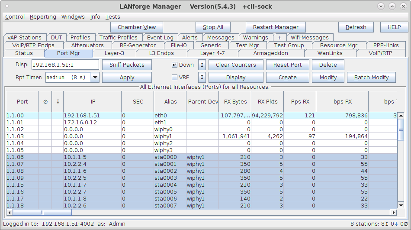This screenshot has height=230, width=411.
Task: Switch to the Profiles tab
Action: click(80, 38)
